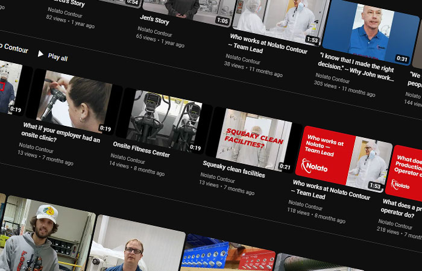Open Nolato Contour channel under onsite clinic video
The image size is (422, 271).
coord(36,148)
